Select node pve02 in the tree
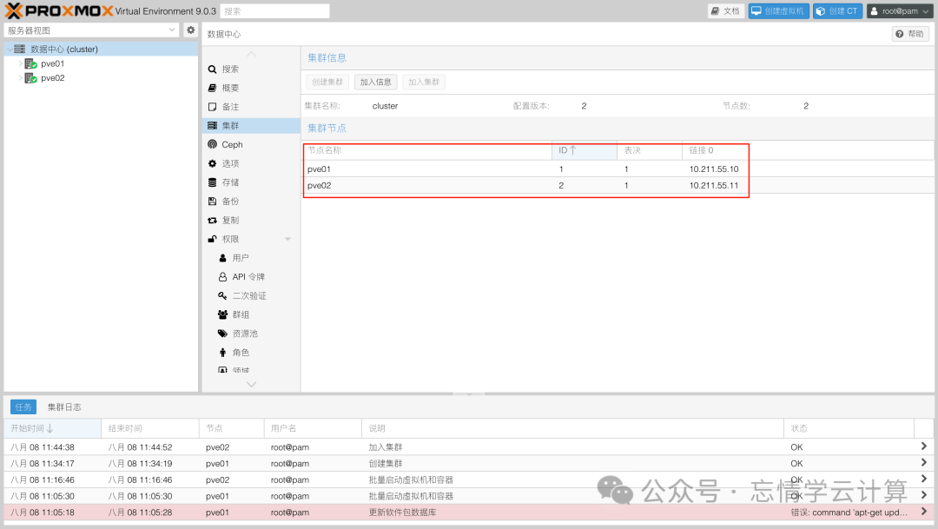Screen dimensions: 938x529 click(53, 78)
